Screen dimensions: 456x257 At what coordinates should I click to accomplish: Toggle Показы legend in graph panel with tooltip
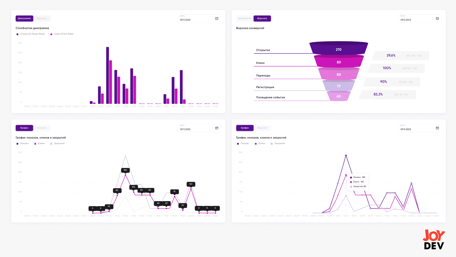point(243,144)
